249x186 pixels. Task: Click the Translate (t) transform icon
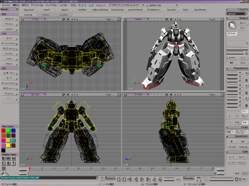coord(246,98)
